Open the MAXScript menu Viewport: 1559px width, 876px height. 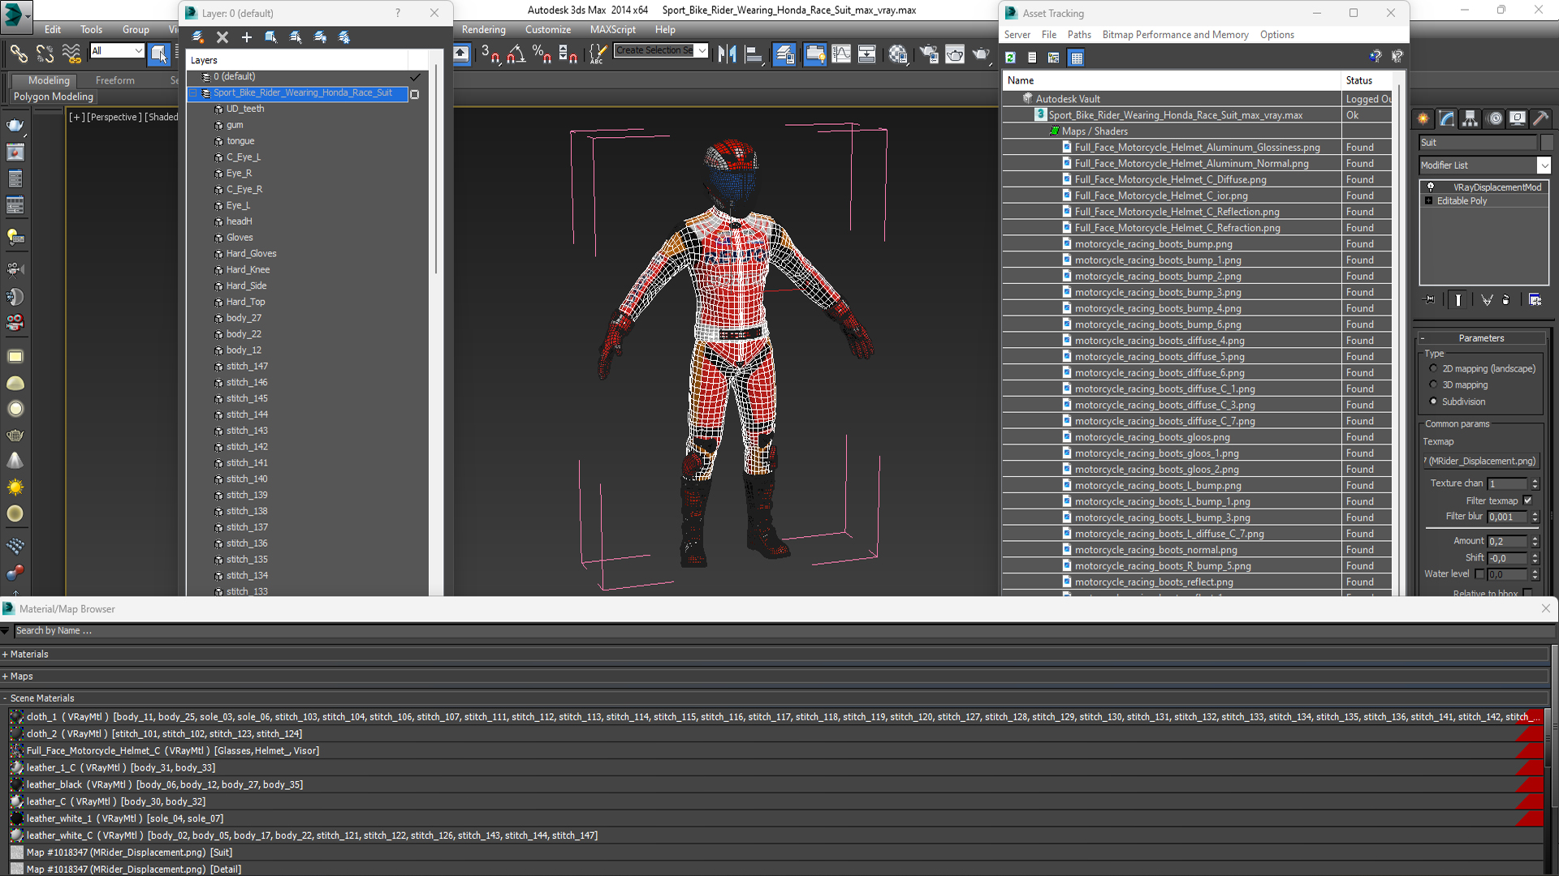click(612, 29)
